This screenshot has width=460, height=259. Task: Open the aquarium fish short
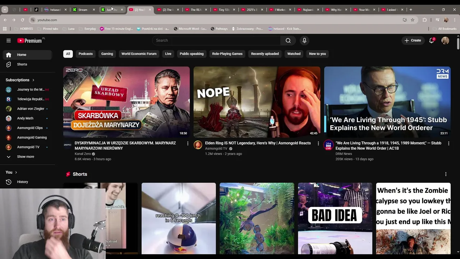[x=257, y=219]
